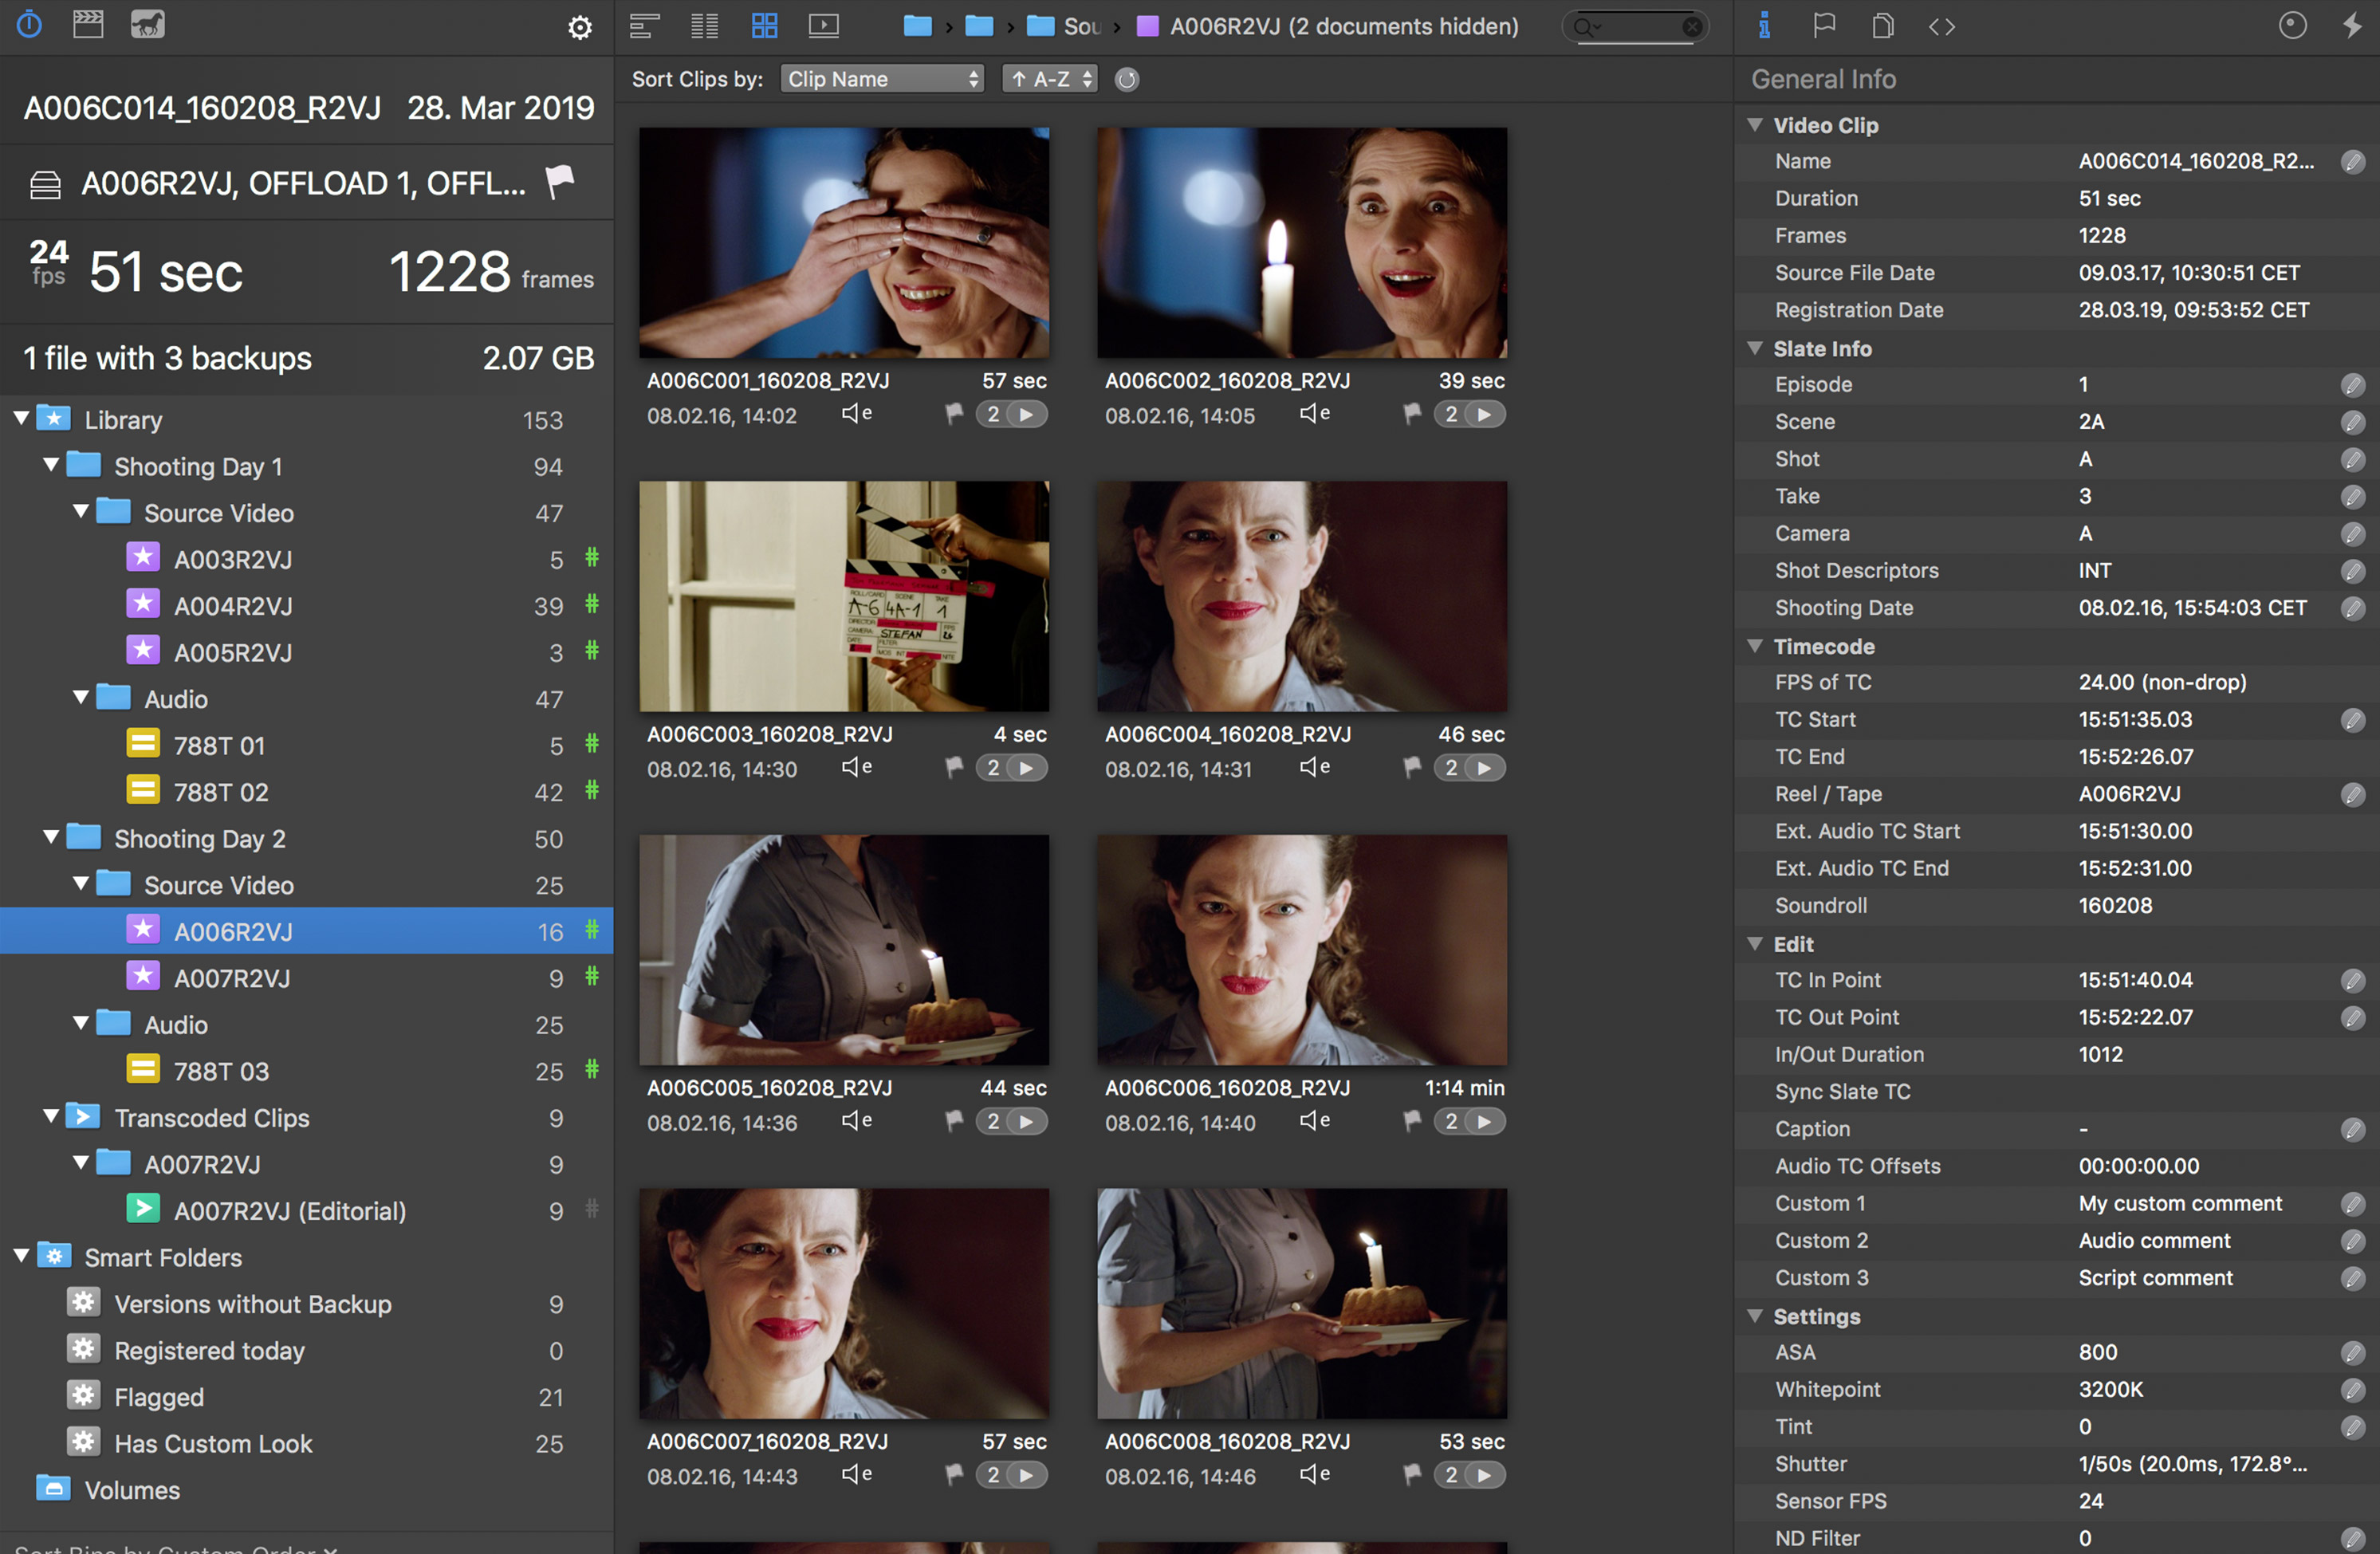The height and width of the screenshot is (1554, 2380).
Task: Toggle flag on clip A006C005_160208_R2VJ
Action: click(x=954, y=1121)
